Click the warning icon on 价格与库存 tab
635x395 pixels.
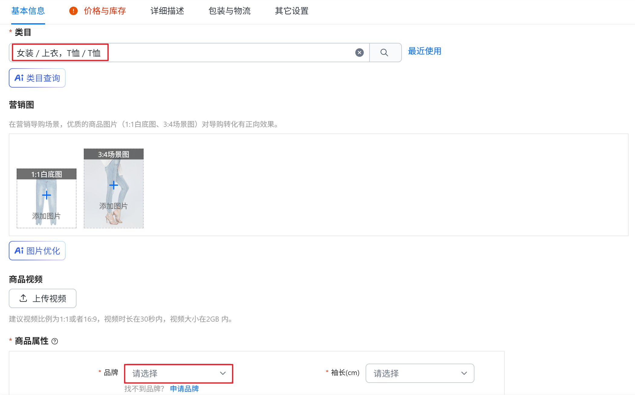pos(73,11)
